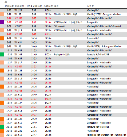Select train number ICE 913

point(18,22)
